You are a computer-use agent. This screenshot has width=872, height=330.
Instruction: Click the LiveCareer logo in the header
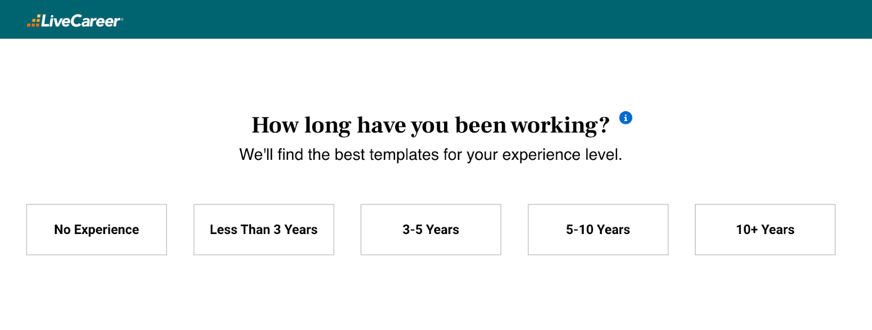(x=74, y=20)
